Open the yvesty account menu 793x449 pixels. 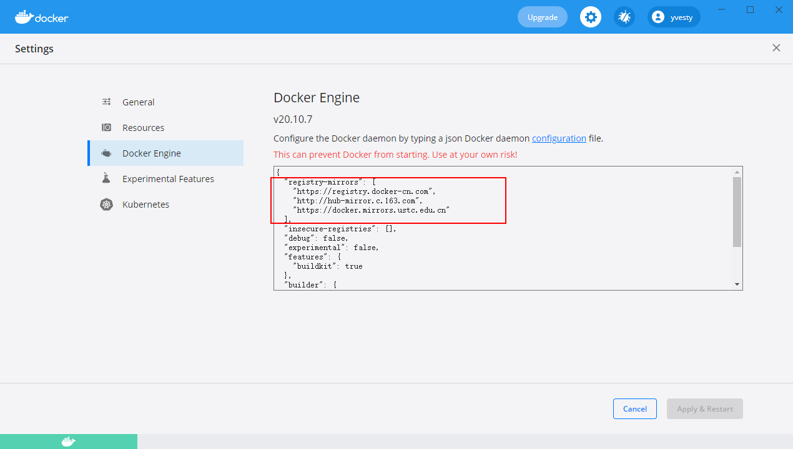pyautogui.click(x=673, y=17)
